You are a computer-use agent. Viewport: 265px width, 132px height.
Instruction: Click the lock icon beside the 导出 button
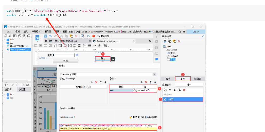click(x=114, y=59)
